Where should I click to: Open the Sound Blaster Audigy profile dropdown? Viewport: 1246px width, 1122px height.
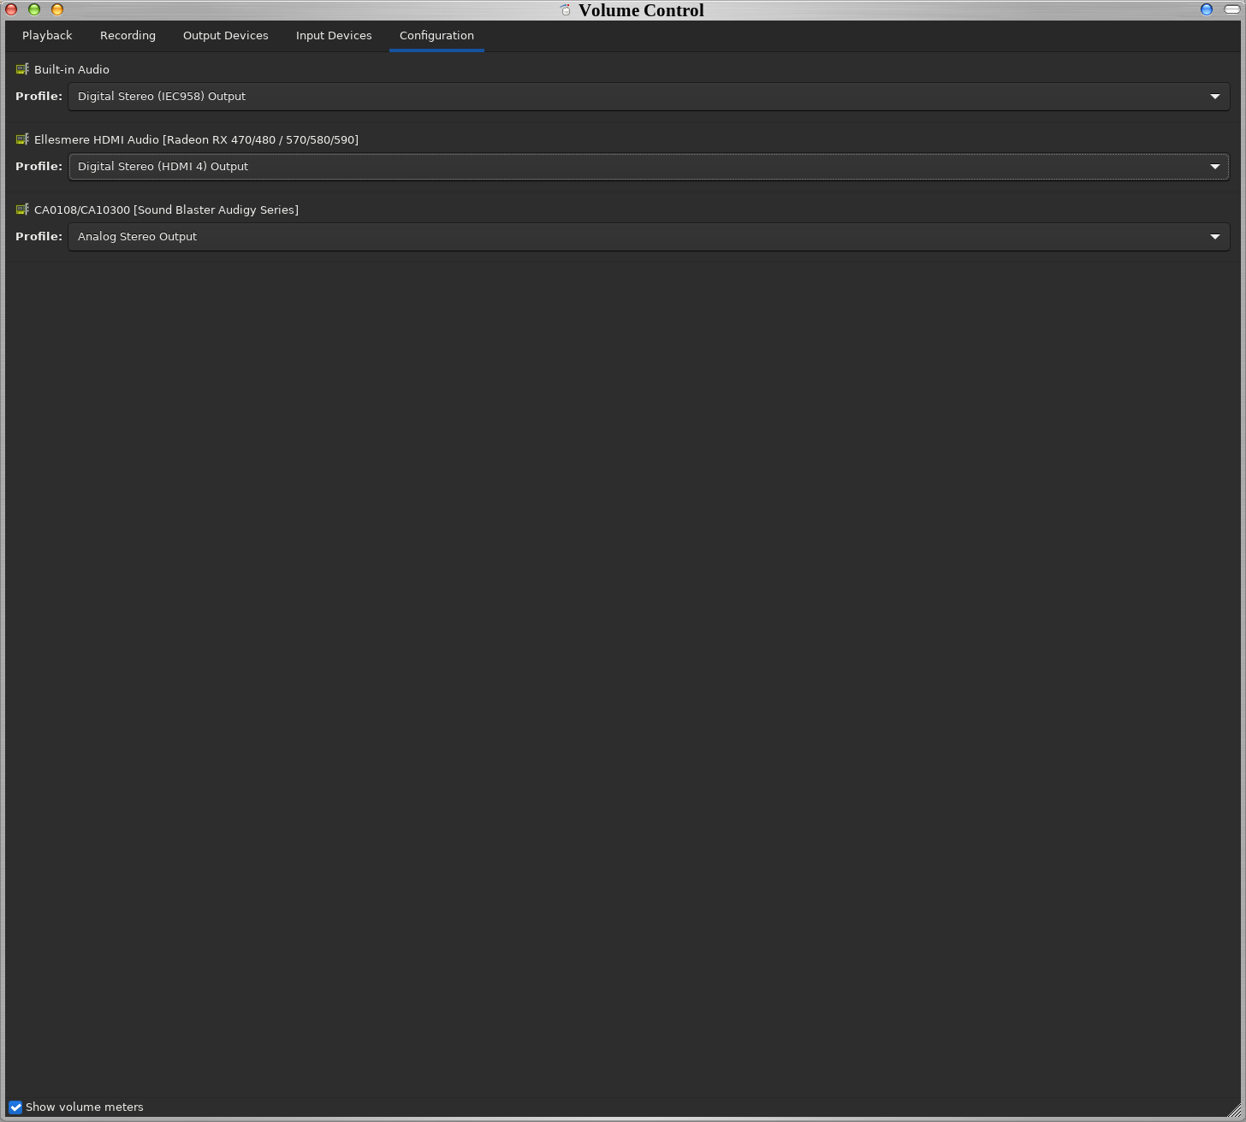point(649,237)
